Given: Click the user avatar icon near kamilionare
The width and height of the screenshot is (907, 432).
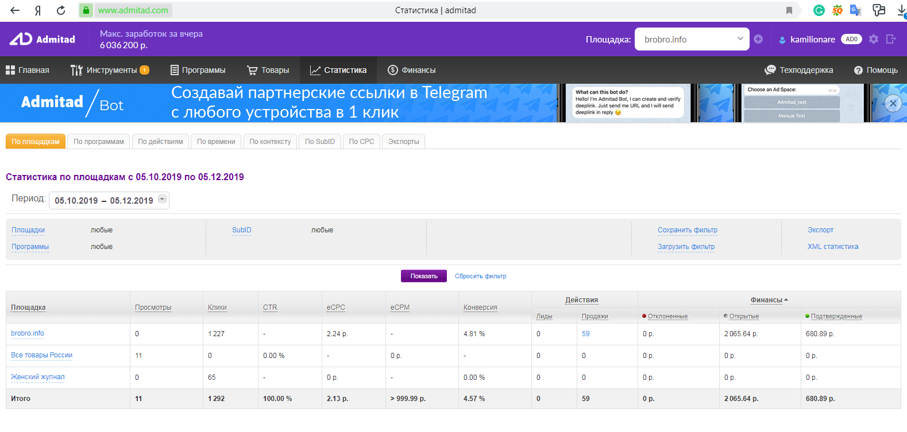Looking at the screenshot, I should (x=782, y=40).
